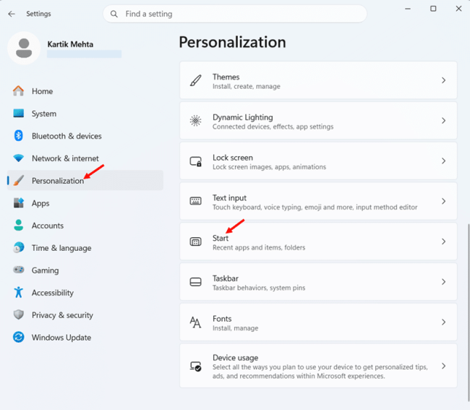Open Time & language section
The width and height of the screenshot is (470, 410).
point(85,248)
